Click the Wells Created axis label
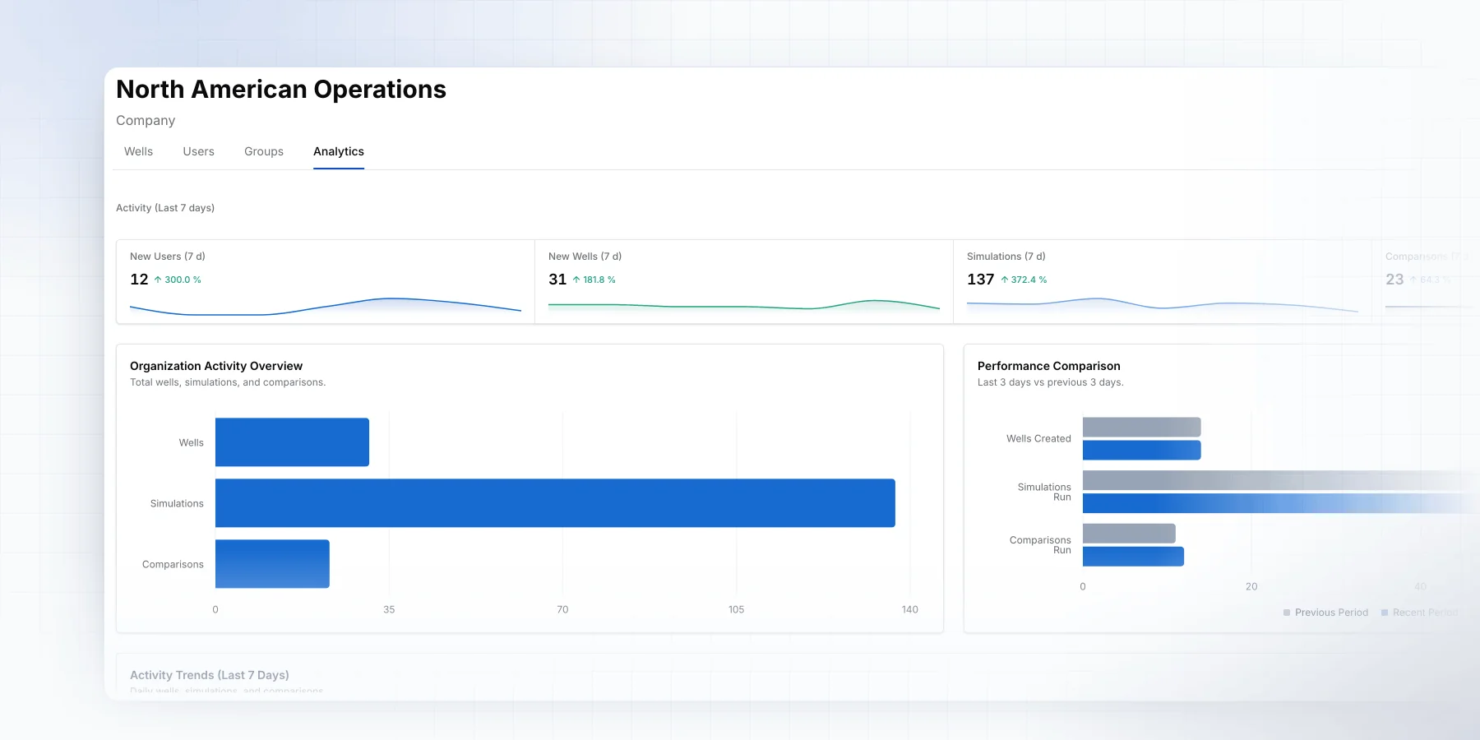Screen dimensions: 1480x740 pos(1038,438)
